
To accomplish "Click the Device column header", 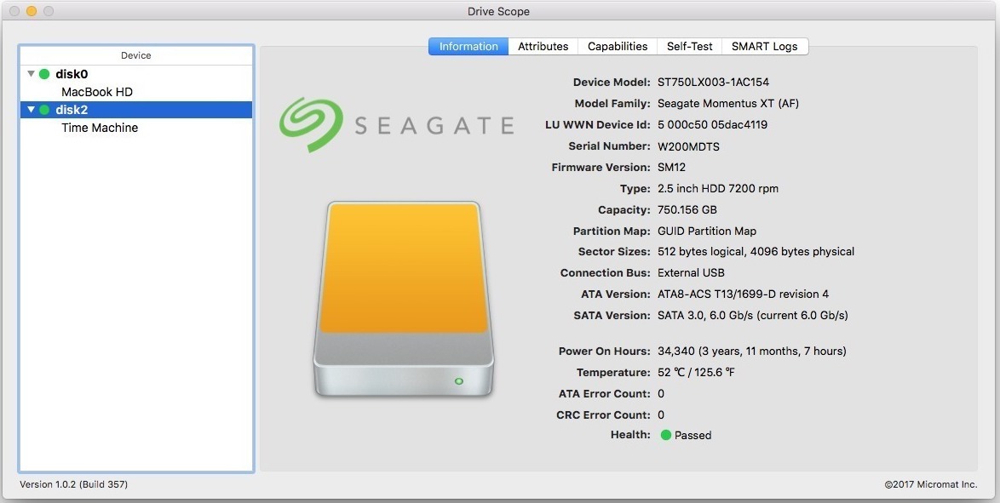I will (x=135, y=55).
